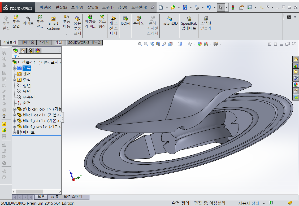Switch to the 레이아웃 tab
Viewport: 299px width, 206px height.
(27, 42)
